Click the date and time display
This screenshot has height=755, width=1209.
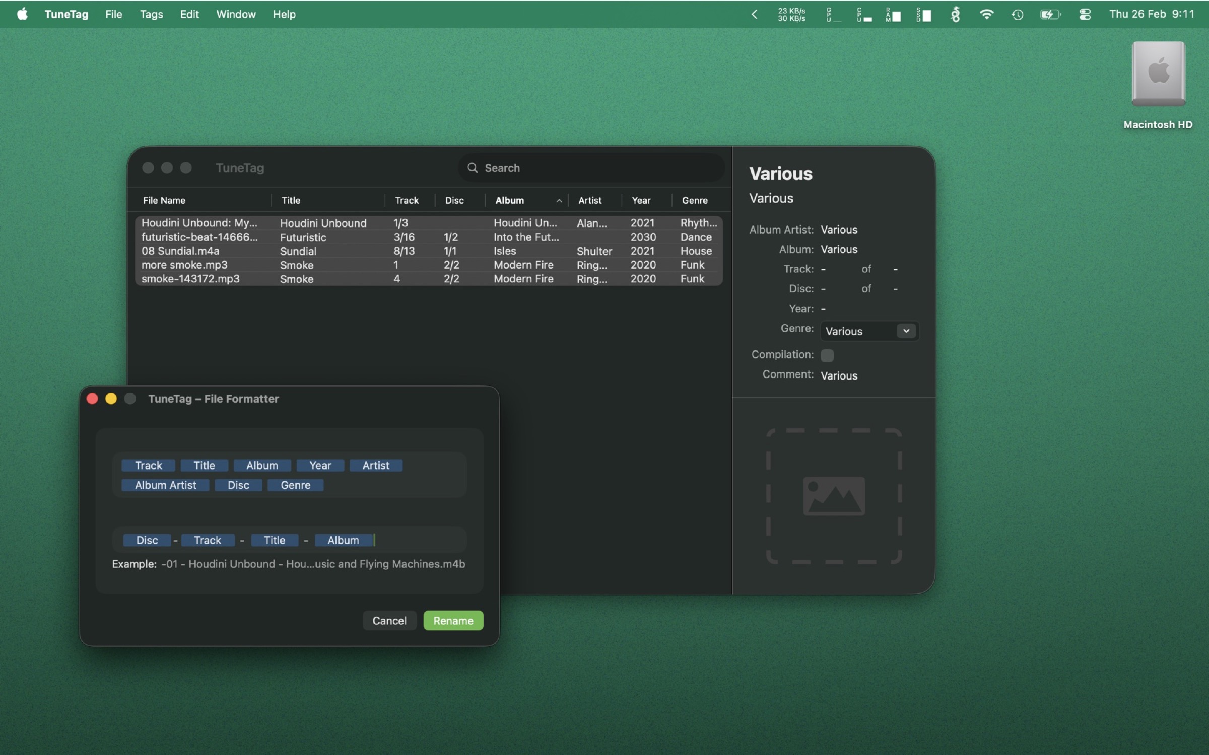[x=1152, y=14]
